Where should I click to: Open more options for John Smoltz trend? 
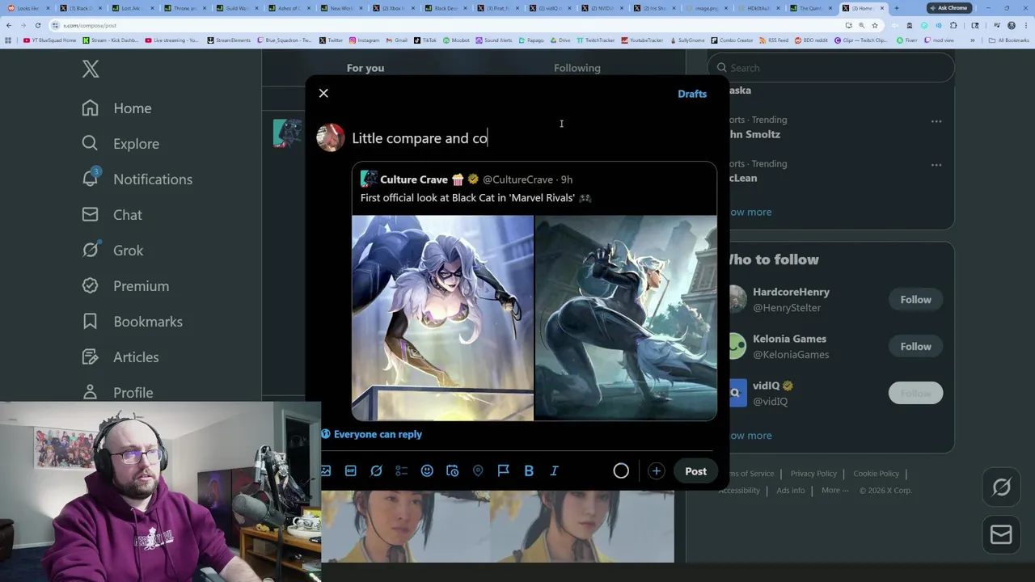936,121
